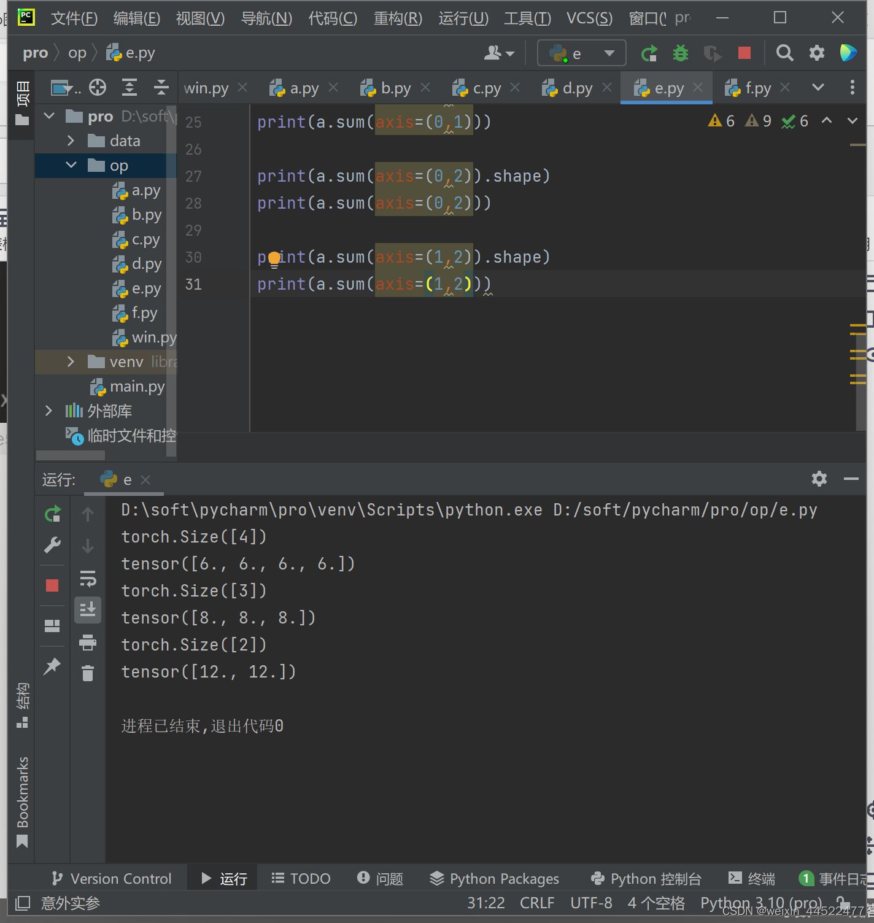
Task: Switch to the b.py editor tab
Action: 386,88
